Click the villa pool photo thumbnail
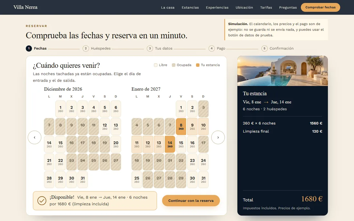This screenshot has width=354, height=221. (283, 71)
